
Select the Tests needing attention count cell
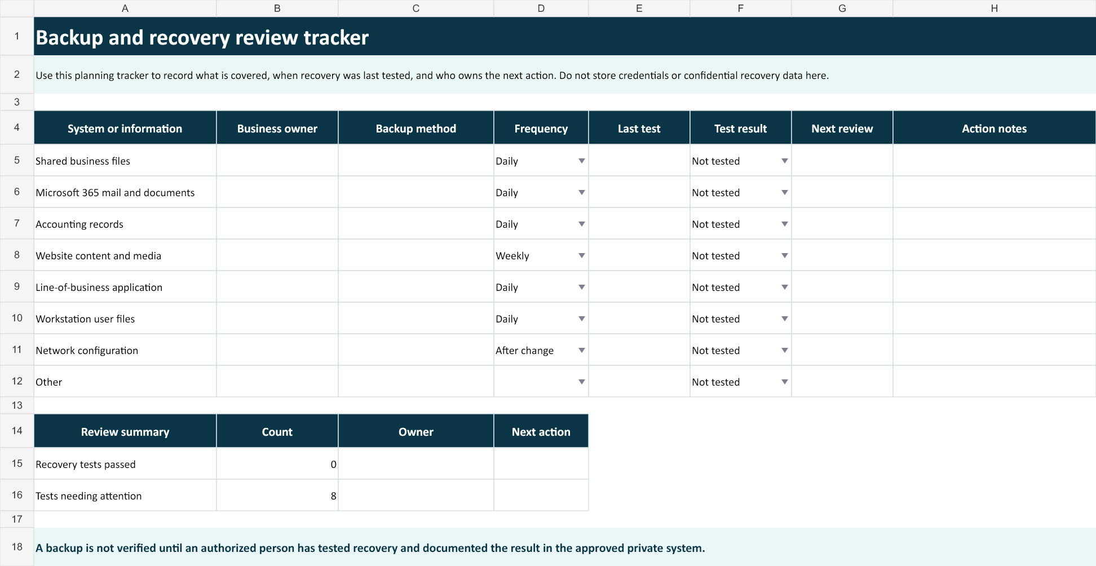[277, 496]
